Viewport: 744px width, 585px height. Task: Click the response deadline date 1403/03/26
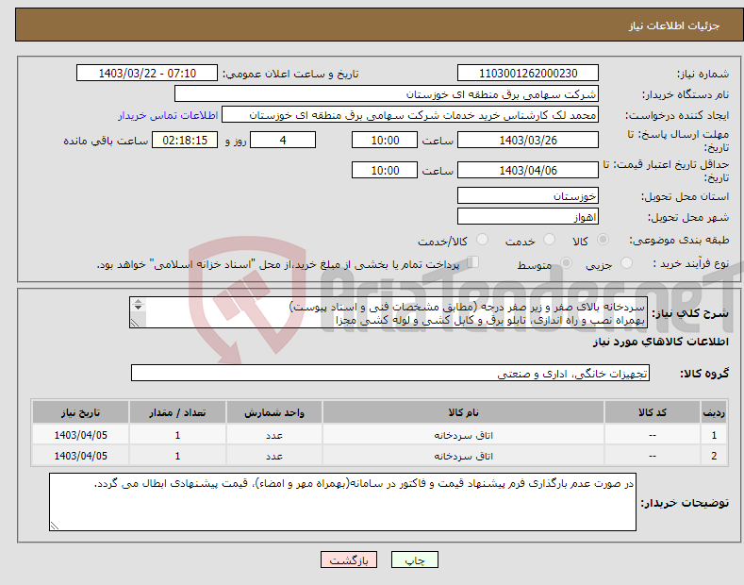tap(528, 140)
